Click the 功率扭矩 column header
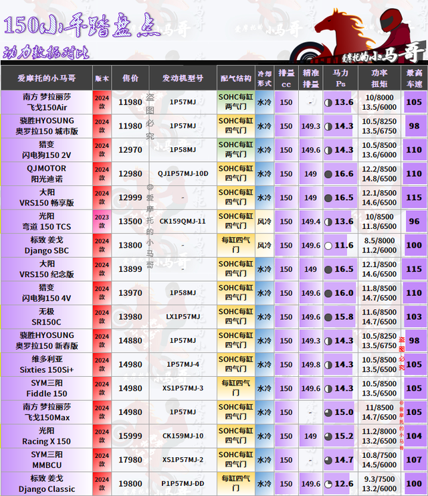428x496 pixels. coord(379,78)
